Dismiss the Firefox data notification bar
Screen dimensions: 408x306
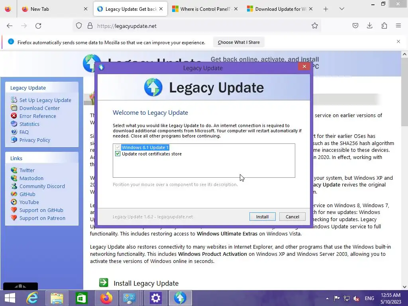click(x=398, y=41)
